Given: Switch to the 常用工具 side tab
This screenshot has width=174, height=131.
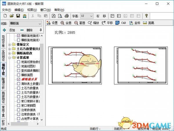Looking at the screenshot, I should [3, 111].
